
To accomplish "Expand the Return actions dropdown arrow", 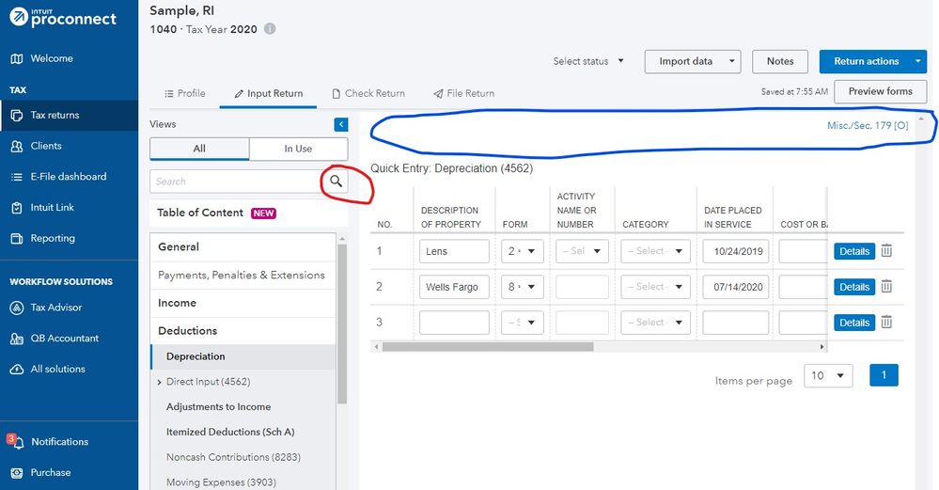I will point(918,61).
